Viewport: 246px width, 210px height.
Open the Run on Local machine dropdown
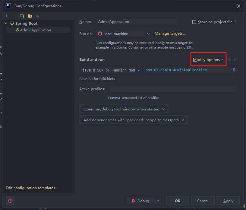pyautogui.click(x=148, y=34)
